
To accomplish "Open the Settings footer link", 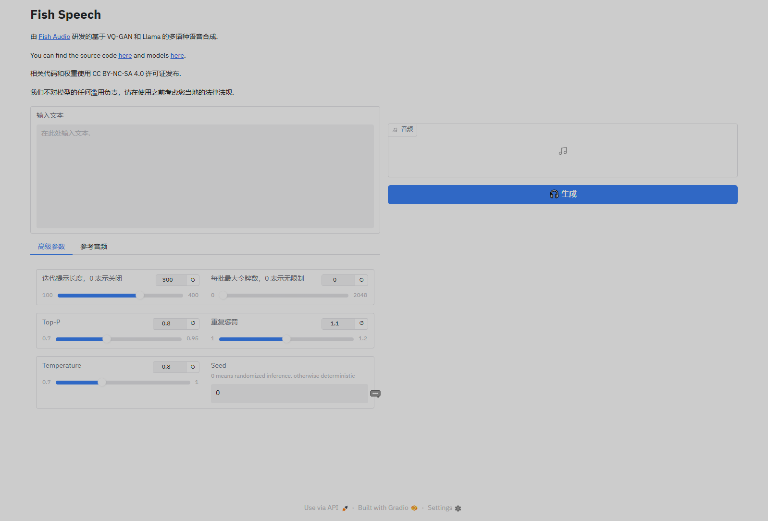I will tap(444, 508).
